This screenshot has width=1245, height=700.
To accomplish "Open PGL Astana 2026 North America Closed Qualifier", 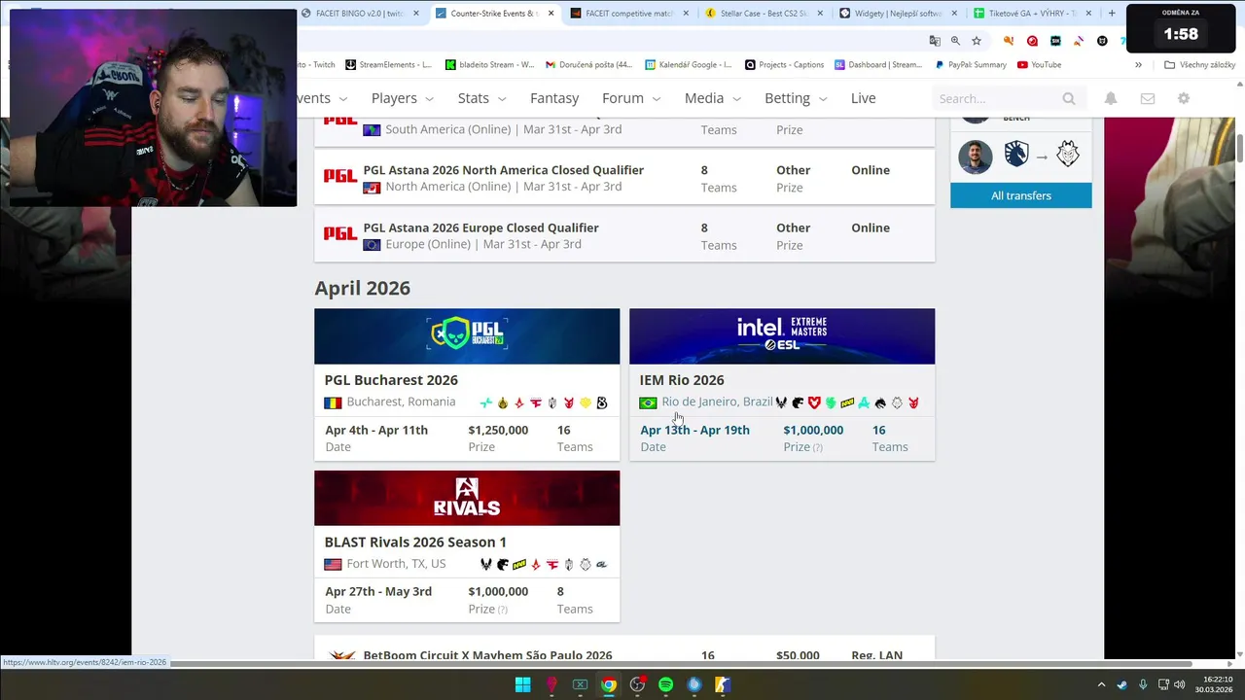I will click(x=503, y=170).
